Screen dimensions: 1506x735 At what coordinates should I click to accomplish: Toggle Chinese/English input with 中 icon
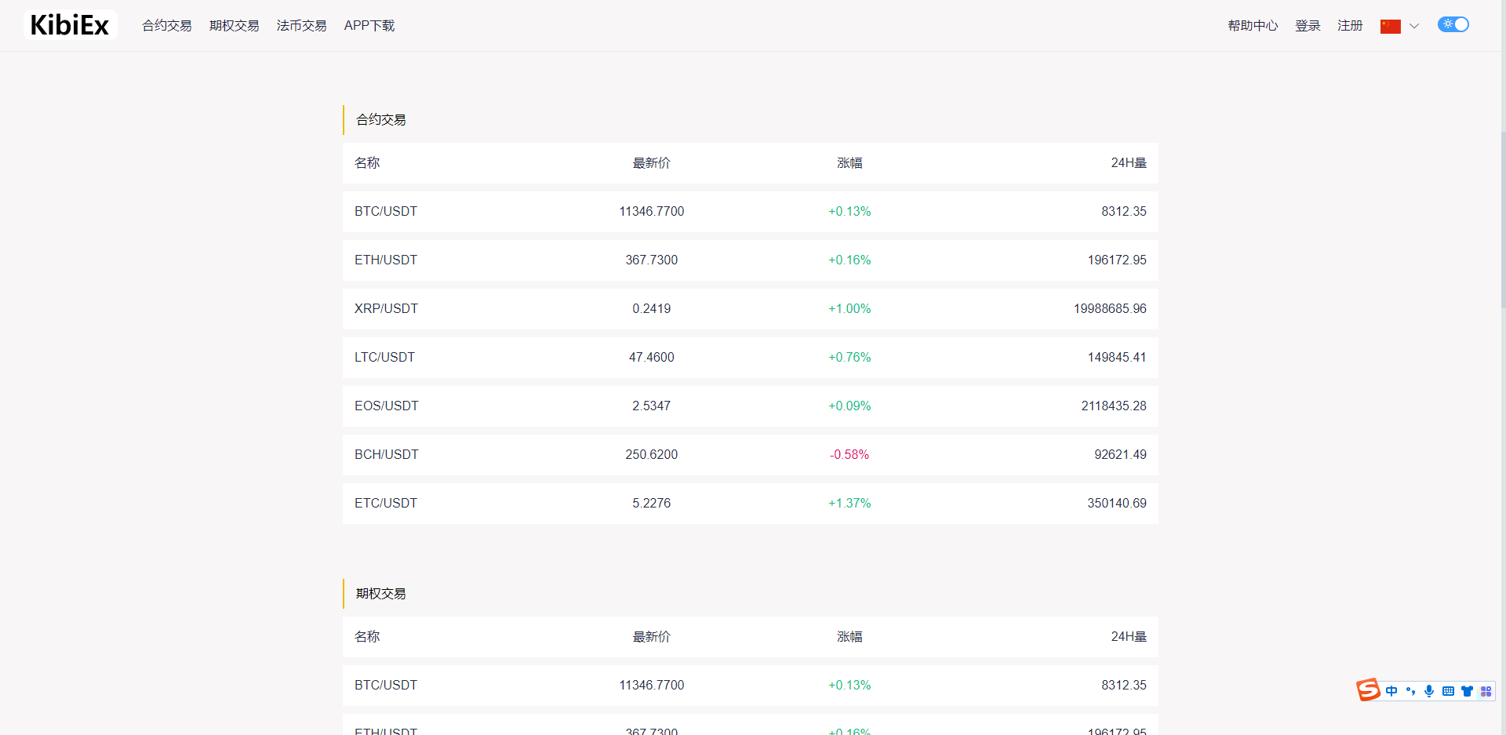coord(1392,691)
